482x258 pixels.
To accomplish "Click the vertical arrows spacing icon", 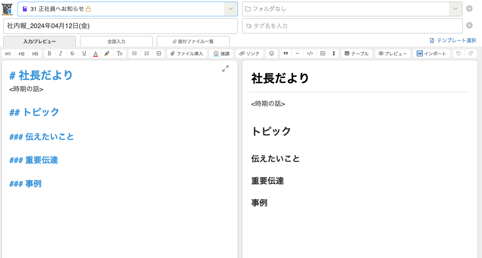I will 334,53.
